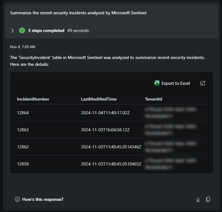The height and width of the screenshot is (212, 222).
Task: Expand the 3 steps completed section
Action: tap(12, 30)
